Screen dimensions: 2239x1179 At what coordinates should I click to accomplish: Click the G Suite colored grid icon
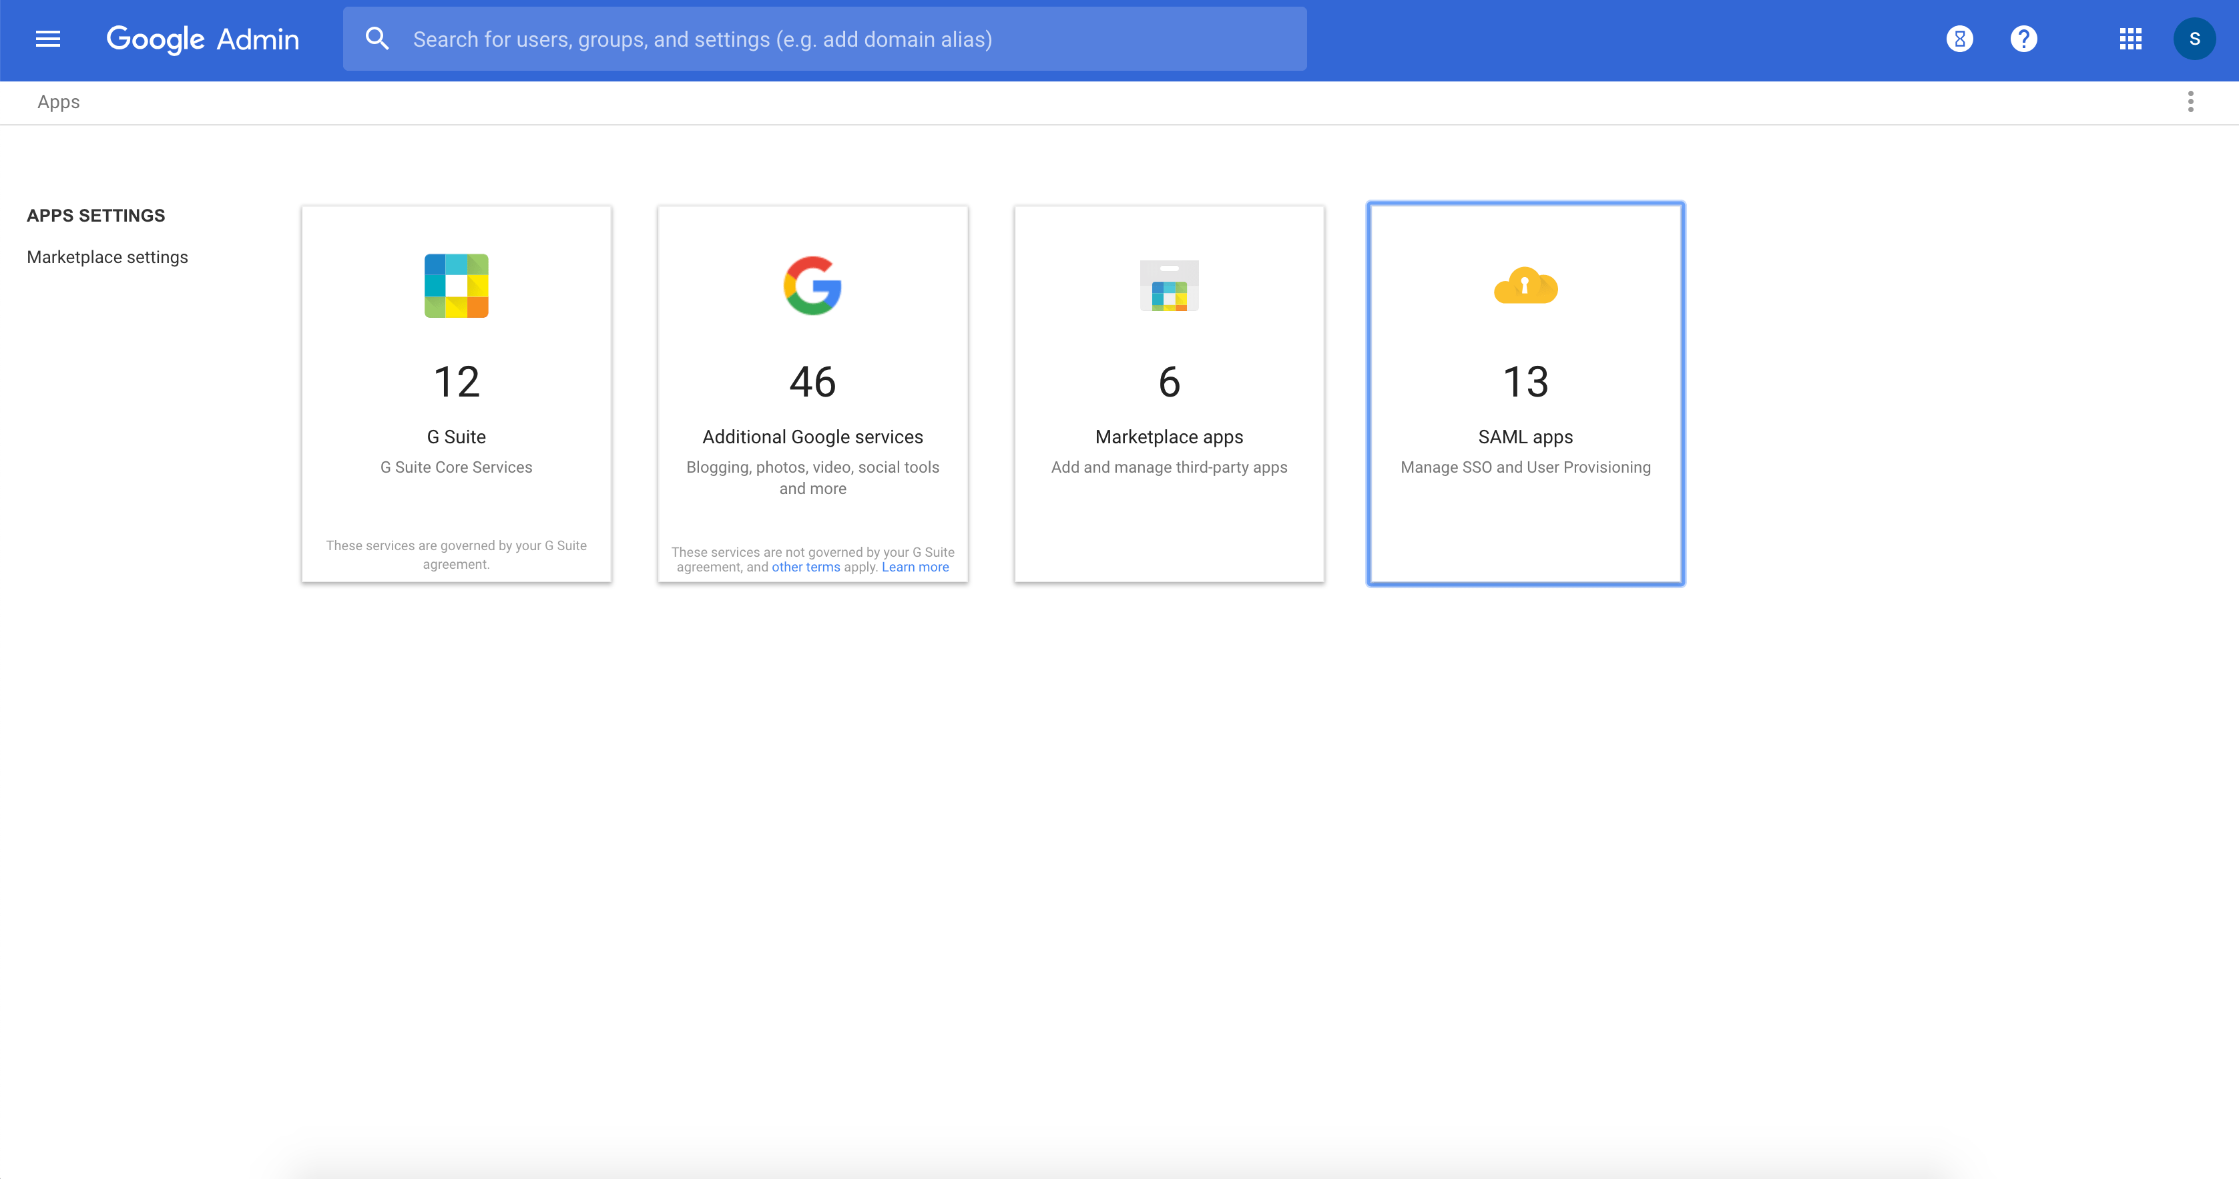(x=457, y=286)
